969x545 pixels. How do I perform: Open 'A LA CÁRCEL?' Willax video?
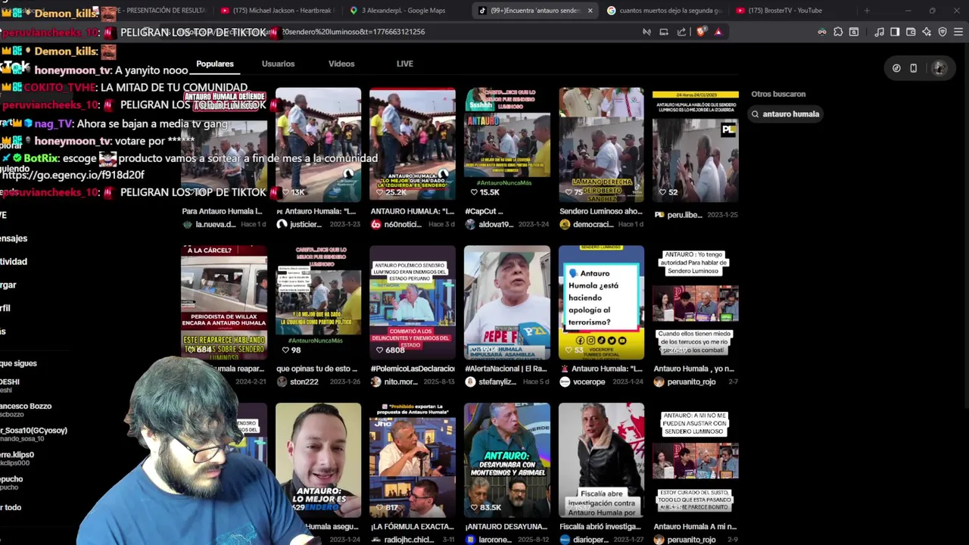tap(224, 302)
